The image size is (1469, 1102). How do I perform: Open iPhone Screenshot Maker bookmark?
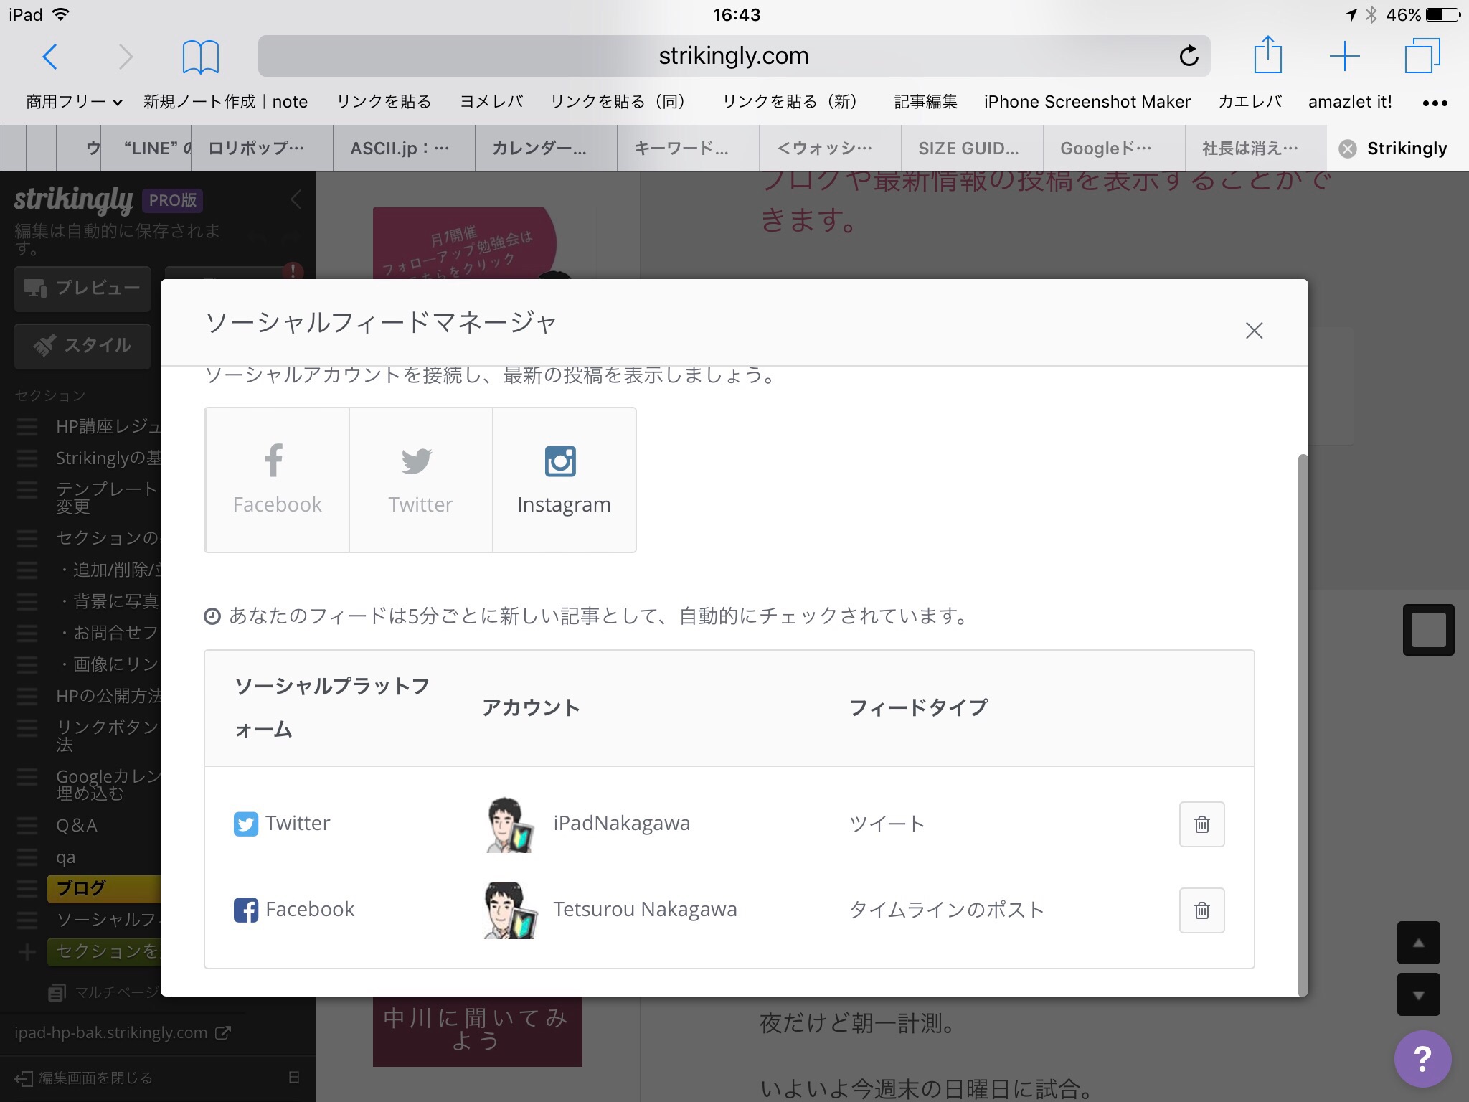[x=1087, y=102]
